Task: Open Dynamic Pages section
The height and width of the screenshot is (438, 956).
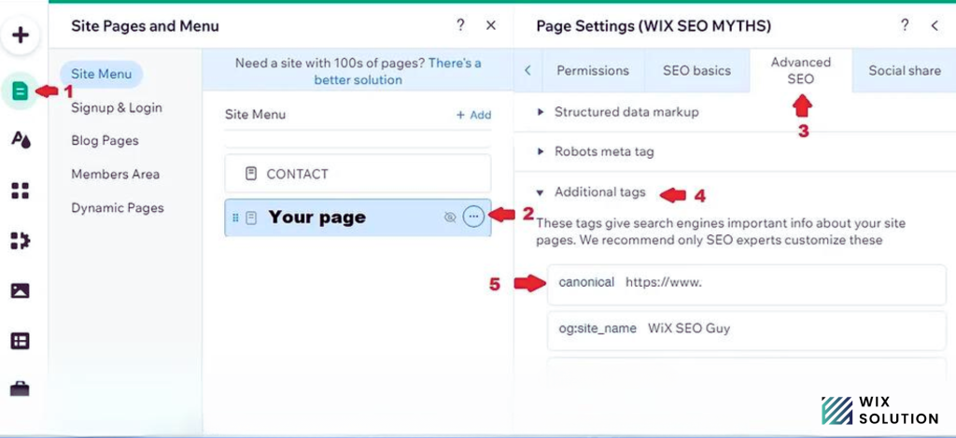Action: tap(118, 208)
